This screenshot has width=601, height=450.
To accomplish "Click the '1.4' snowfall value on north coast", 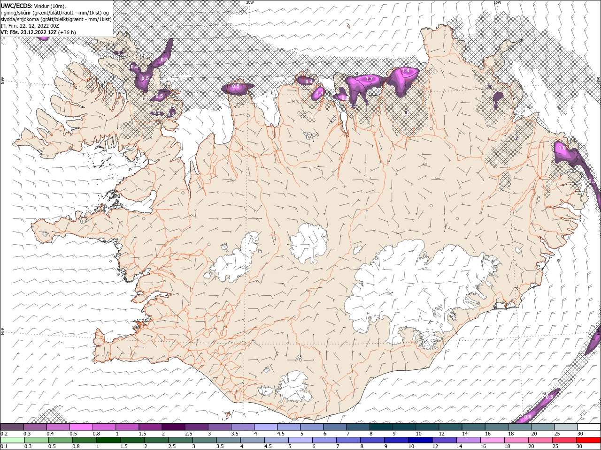I will pos(406,71).
